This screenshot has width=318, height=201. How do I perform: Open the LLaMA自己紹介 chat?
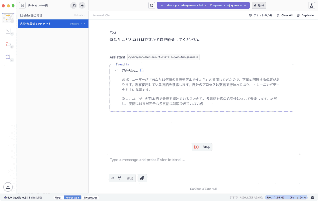53,15
